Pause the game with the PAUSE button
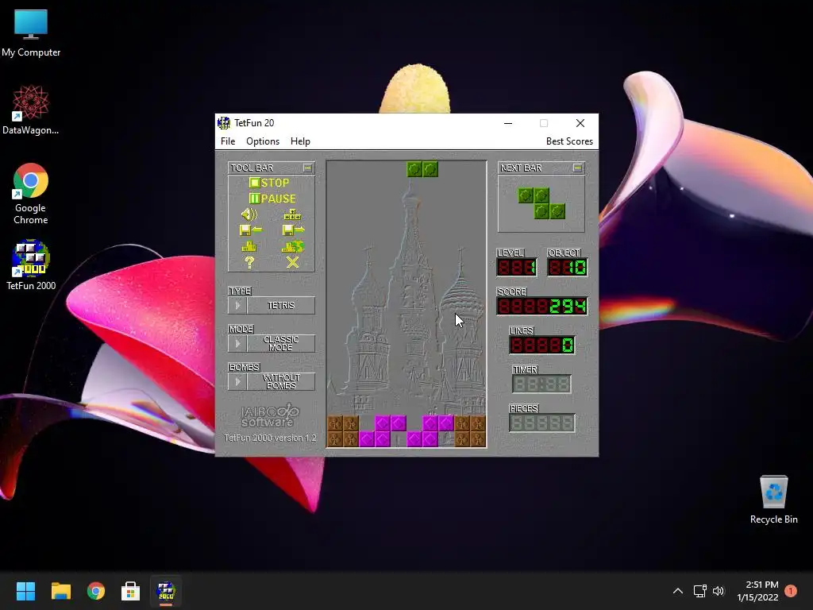 [272, 199]
